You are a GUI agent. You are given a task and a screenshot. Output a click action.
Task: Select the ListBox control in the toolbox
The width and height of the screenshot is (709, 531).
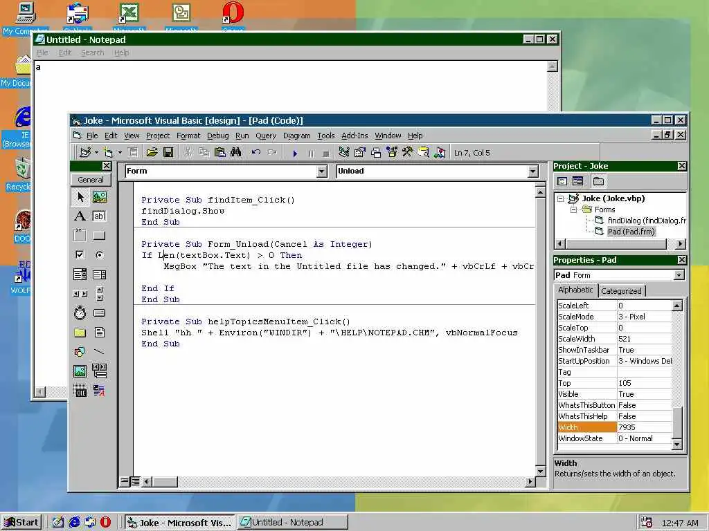point(100,274)
